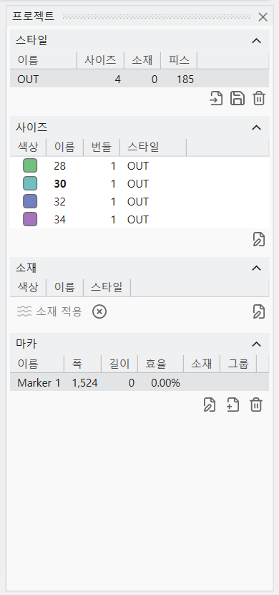Open the edit icon below the 사이즈 list
This screenshot has height=595, width=279.
(259, 239)
